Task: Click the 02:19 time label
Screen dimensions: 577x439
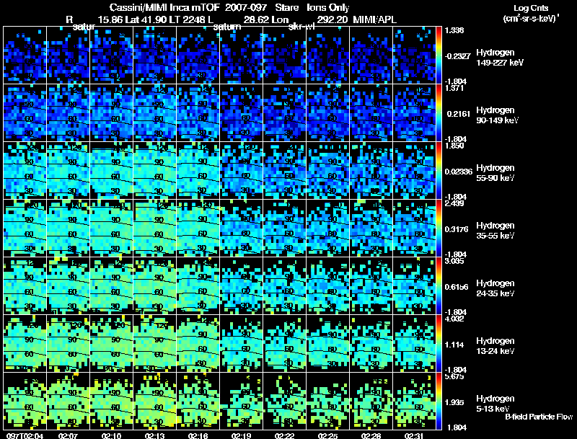Action: pos(241,436)
